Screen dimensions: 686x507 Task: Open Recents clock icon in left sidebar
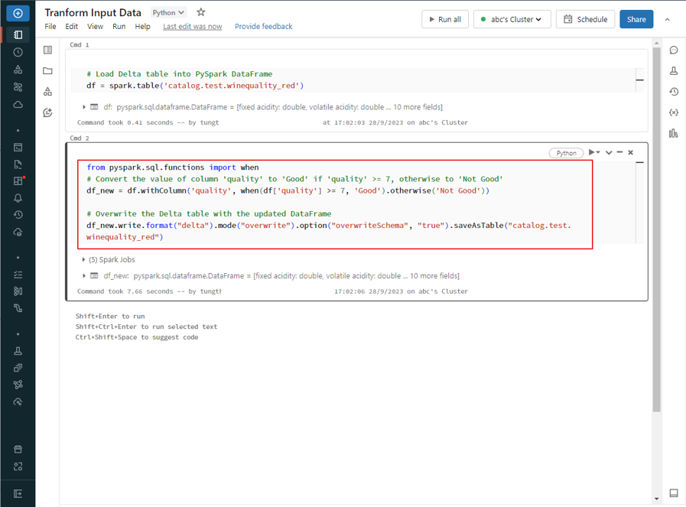pos(18,53)
